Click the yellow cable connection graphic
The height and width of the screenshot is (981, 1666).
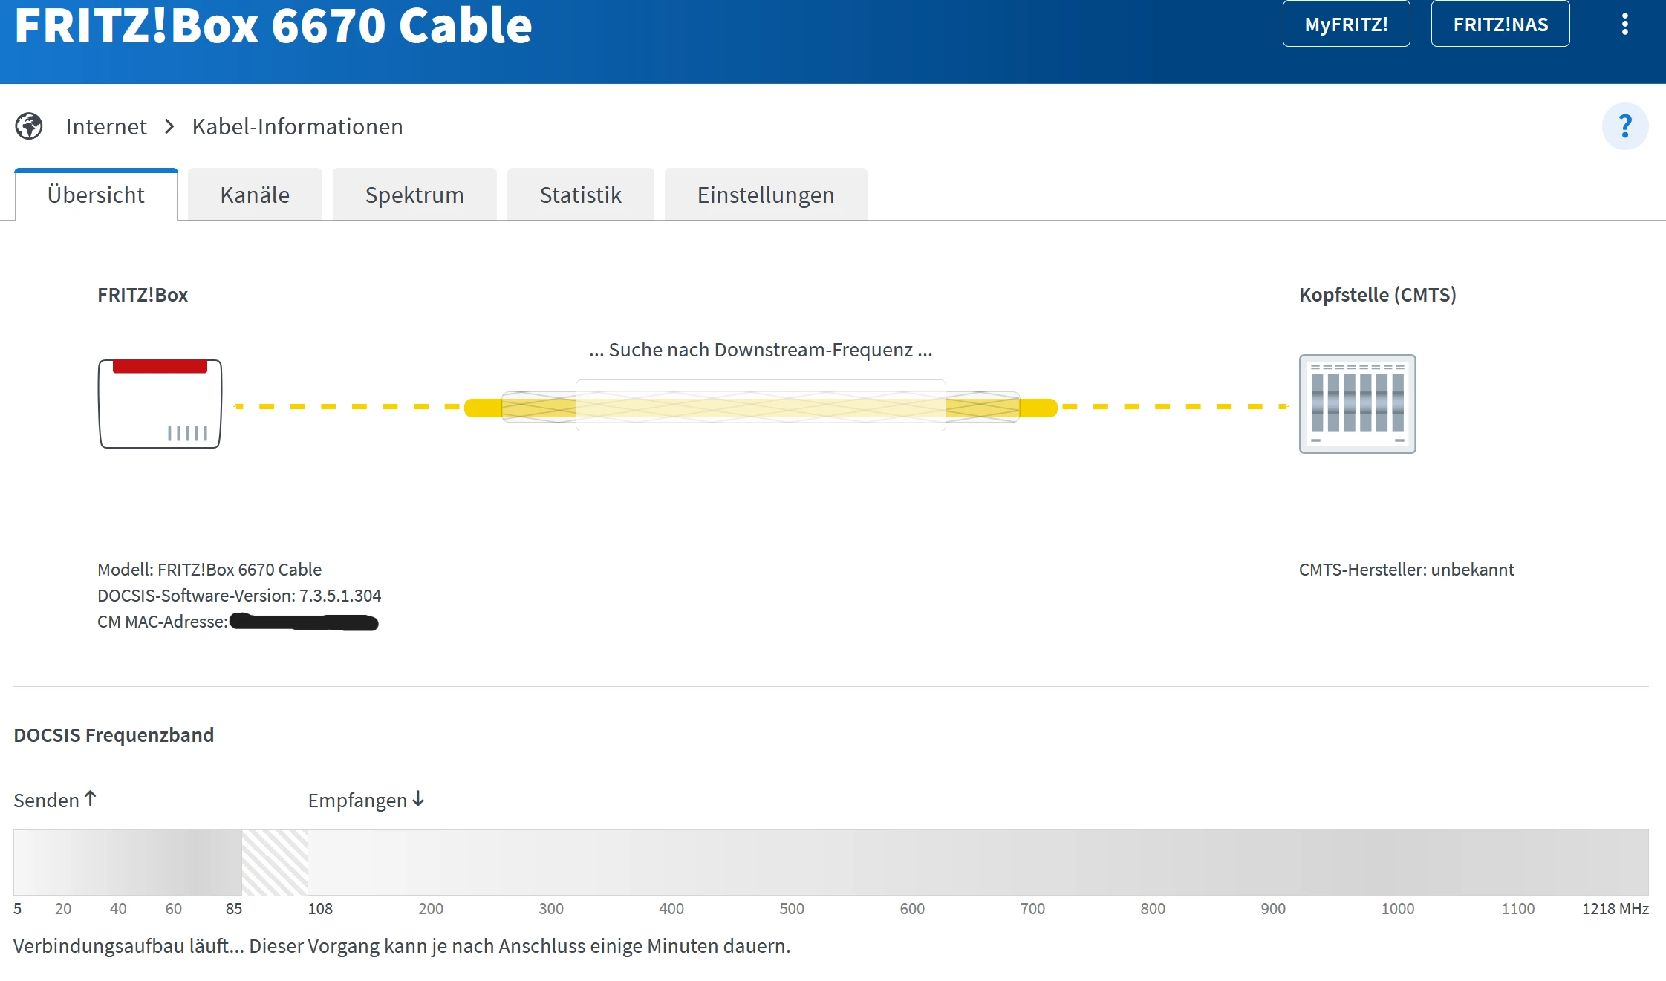pos(760,406)
